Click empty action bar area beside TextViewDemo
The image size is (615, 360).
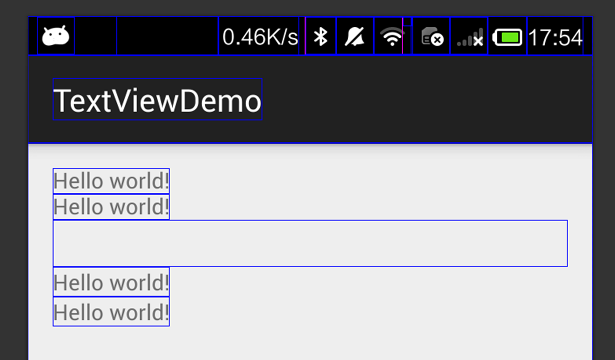click(x=426, y=100)
